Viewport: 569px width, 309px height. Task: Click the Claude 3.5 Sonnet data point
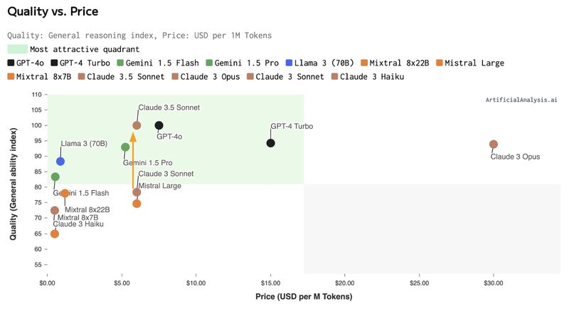(137, 125)
